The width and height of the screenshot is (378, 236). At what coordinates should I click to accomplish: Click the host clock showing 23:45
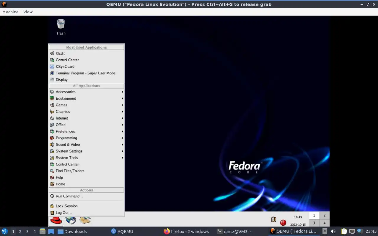[371, 232]
